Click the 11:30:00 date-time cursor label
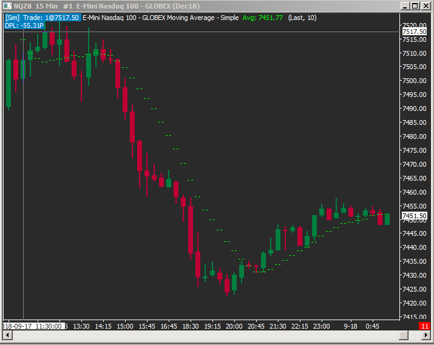This screenshot has height=345, width=434. point(34,326)
